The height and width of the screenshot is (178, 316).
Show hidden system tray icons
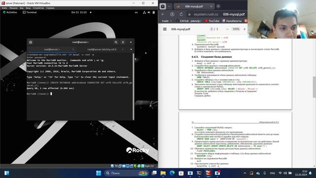click(x=245, y=173)
